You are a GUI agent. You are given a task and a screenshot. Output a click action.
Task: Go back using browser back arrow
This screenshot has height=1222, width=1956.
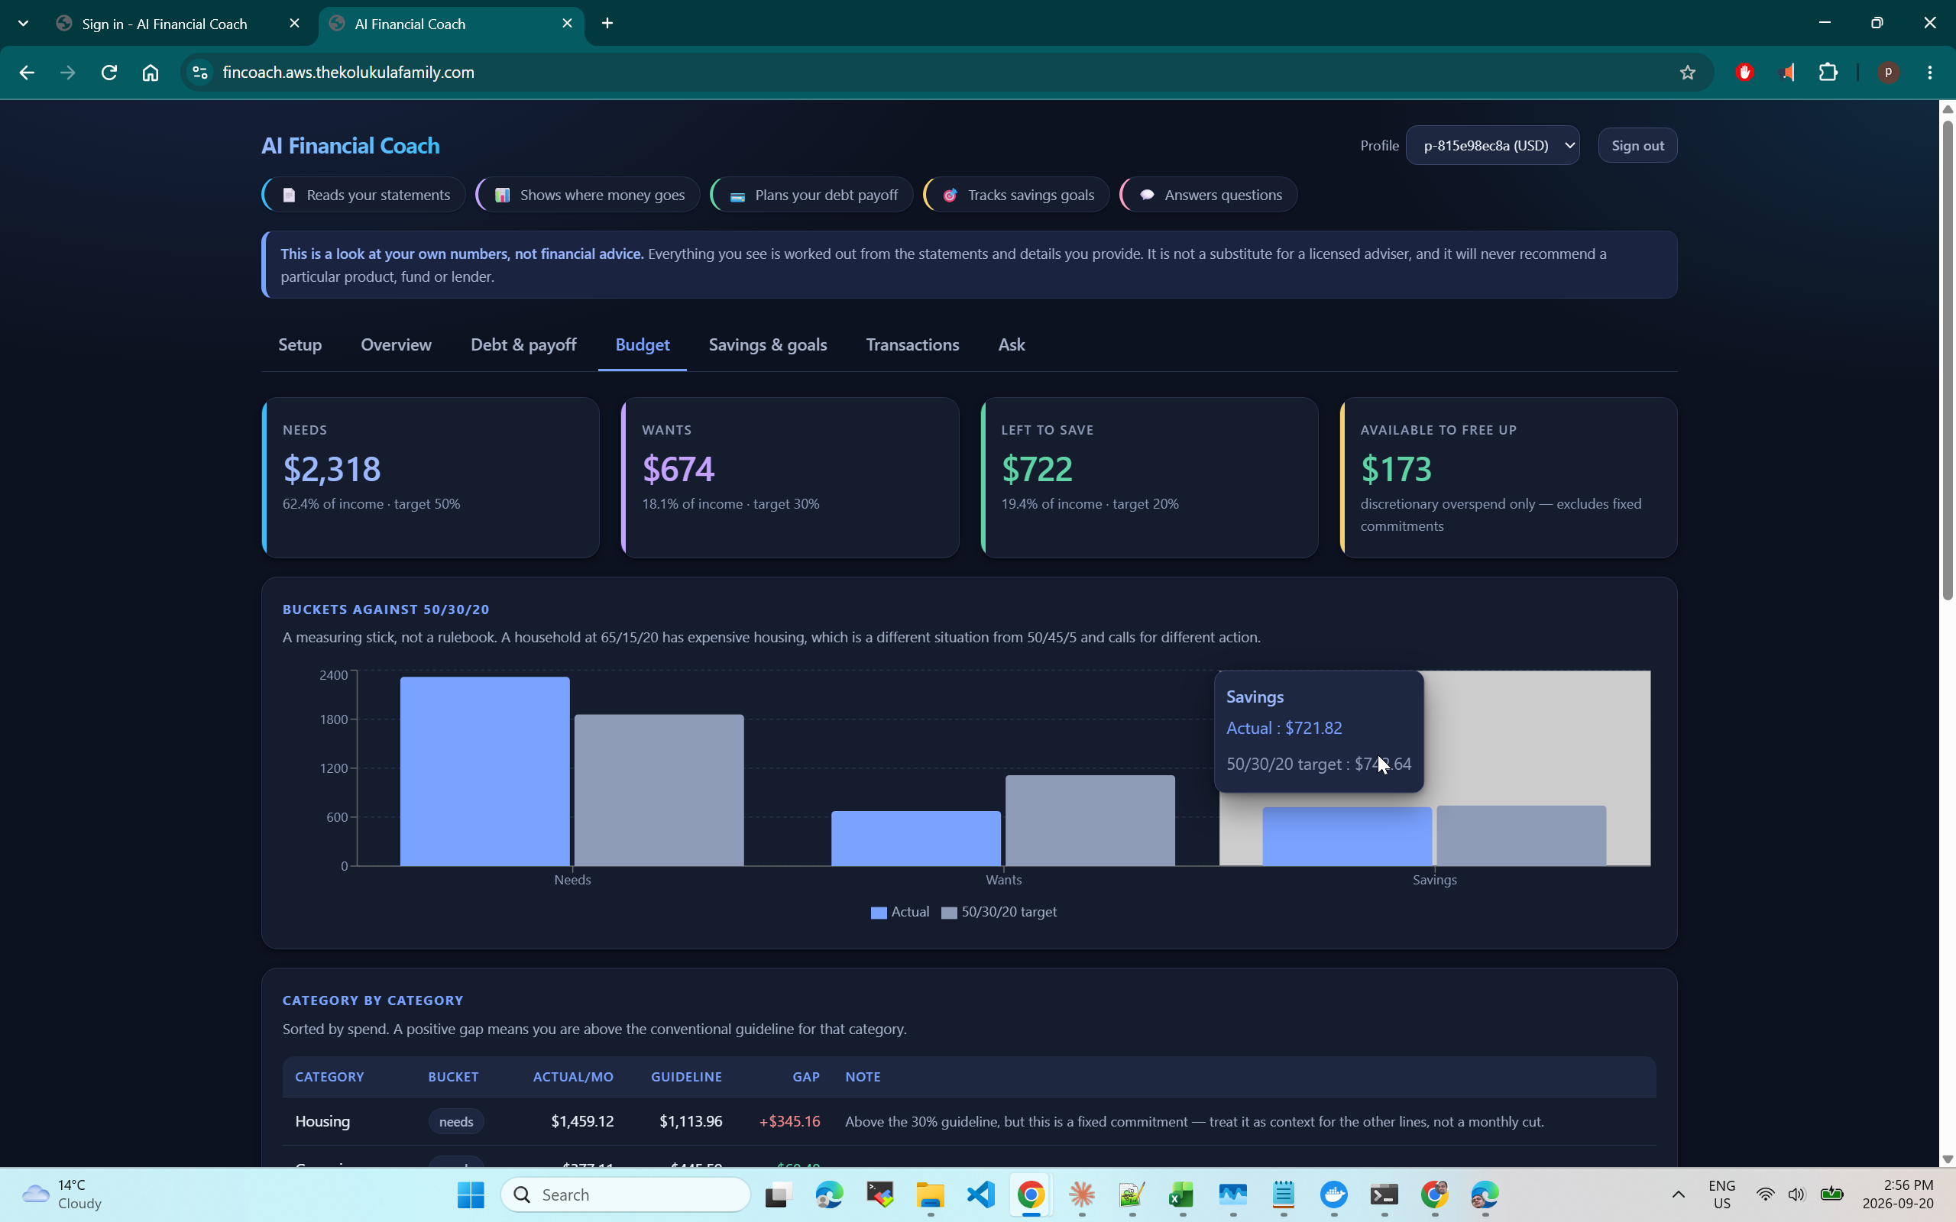(27, 72)
